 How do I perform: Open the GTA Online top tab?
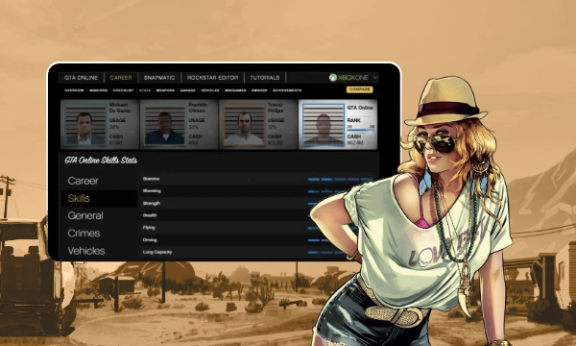pos(82,78)
